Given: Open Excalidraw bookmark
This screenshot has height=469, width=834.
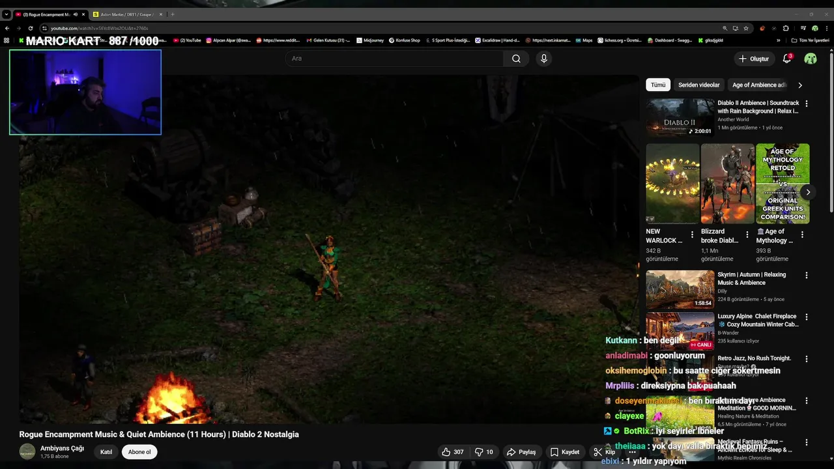Looking at the screenshot, I should point(498,40).
